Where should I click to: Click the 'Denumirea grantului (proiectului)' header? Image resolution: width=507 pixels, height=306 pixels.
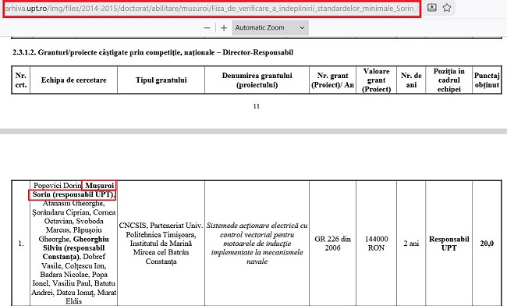(257, 80)
